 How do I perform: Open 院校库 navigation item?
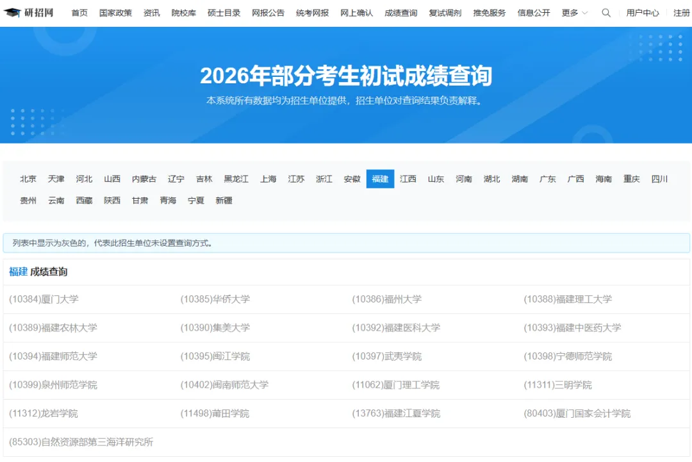click(184, 13)
